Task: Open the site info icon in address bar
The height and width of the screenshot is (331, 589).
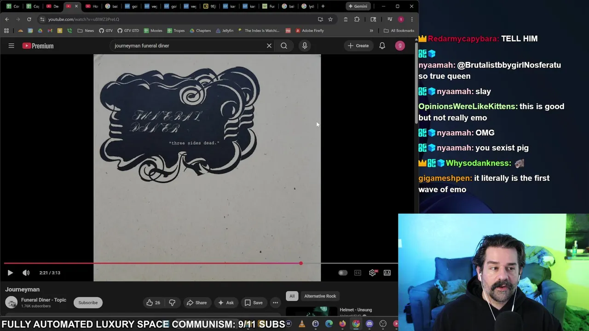Action: coord(42,19)
